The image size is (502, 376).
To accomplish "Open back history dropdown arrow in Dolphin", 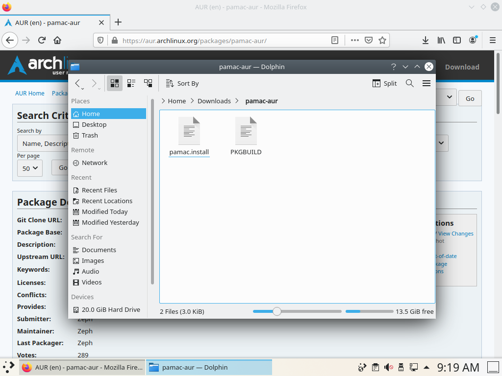I will click(x=82, y=89).
